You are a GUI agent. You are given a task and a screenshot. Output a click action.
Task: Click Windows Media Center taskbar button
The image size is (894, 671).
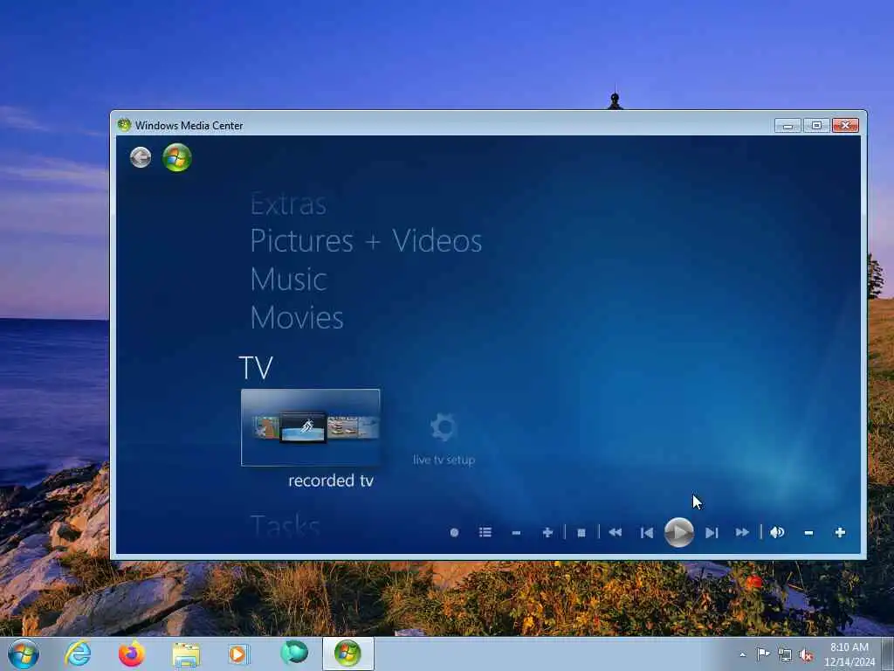click(x=347, y=654)
